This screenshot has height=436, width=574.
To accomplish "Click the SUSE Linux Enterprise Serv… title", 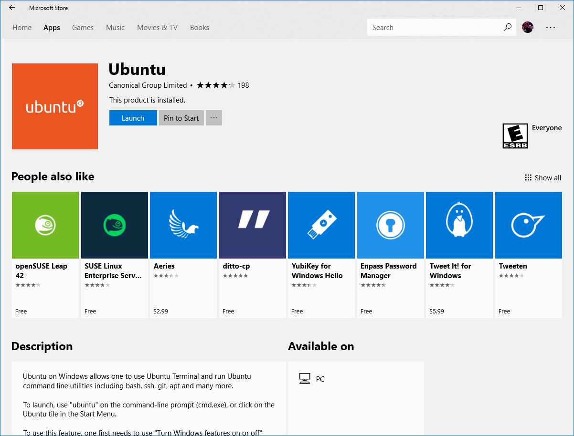I will (x=113, y=271).
